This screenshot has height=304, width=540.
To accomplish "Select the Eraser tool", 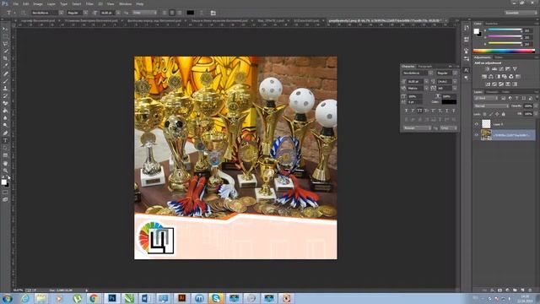I will coord(5,103).
